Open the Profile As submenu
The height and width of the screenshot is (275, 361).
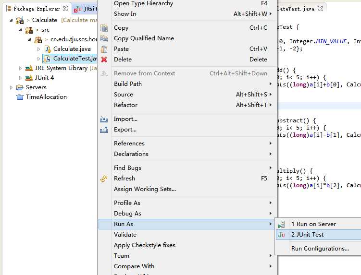[187, 203]
